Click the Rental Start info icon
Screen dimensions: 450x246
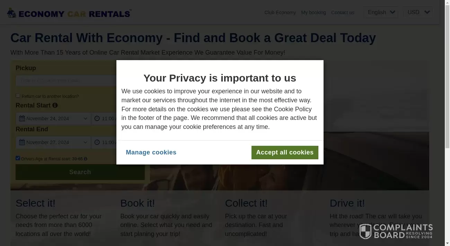(x=55, y=105)
